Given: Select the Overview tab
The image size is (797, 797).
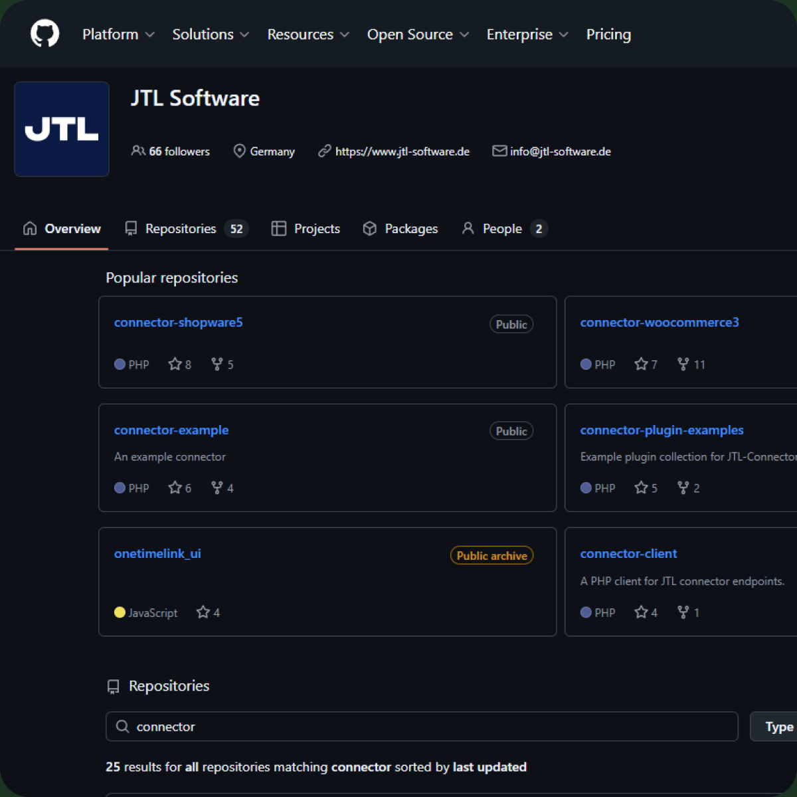Looking at the screenshot, I should [x=62, y=228].
